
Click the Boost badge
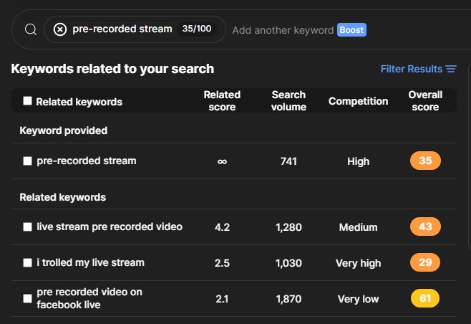tap(351, 30)
